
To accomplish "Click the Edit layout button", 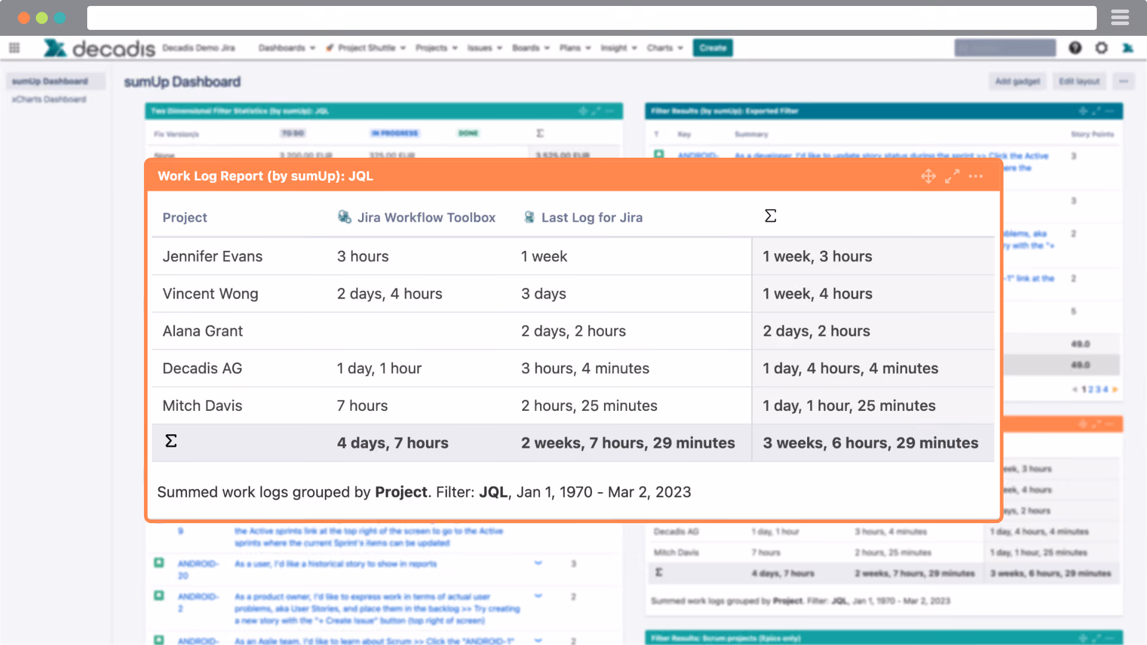I will [1079, 81].
